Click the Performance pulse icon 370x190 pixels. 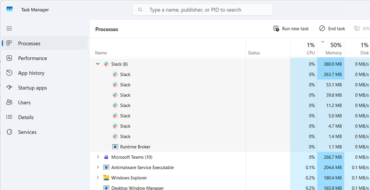(x=9, y=58)
